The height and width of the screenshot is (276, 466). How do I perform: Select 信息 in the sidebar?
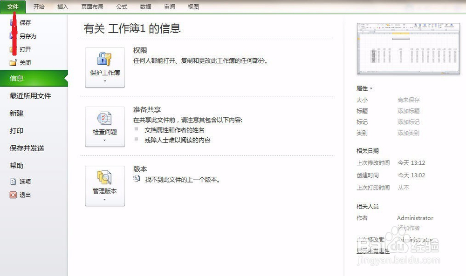16,78
